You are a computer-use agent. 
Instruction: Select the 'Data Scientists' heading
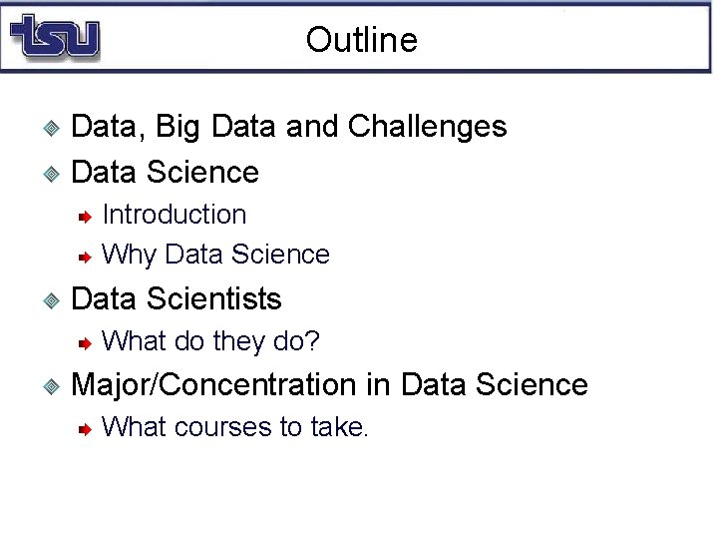177,299
